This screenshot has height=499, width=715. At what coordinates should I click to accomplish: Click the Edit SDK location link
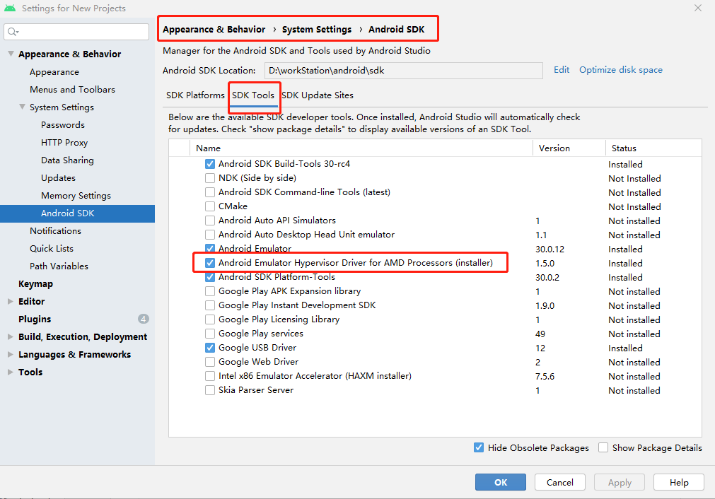point(562,70)
